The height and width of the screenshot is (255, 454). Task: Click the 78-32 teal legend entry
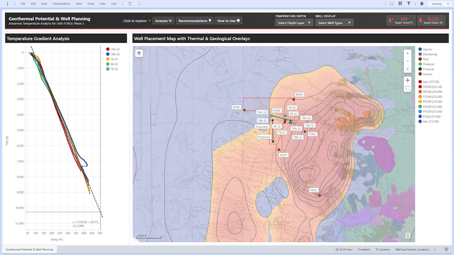pyautogui.click(x=113, y=69)
